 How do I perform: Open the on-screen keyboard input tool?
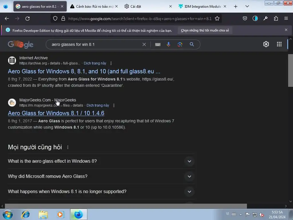[x=158, y=44]
